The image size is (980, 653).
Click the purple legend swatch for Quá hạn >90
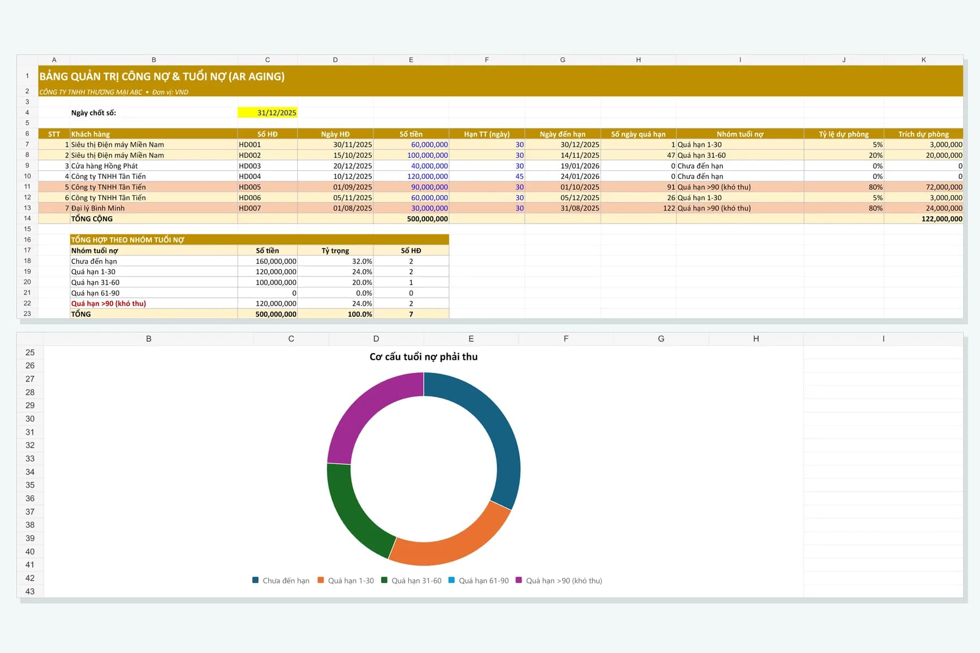click(519, 580)
